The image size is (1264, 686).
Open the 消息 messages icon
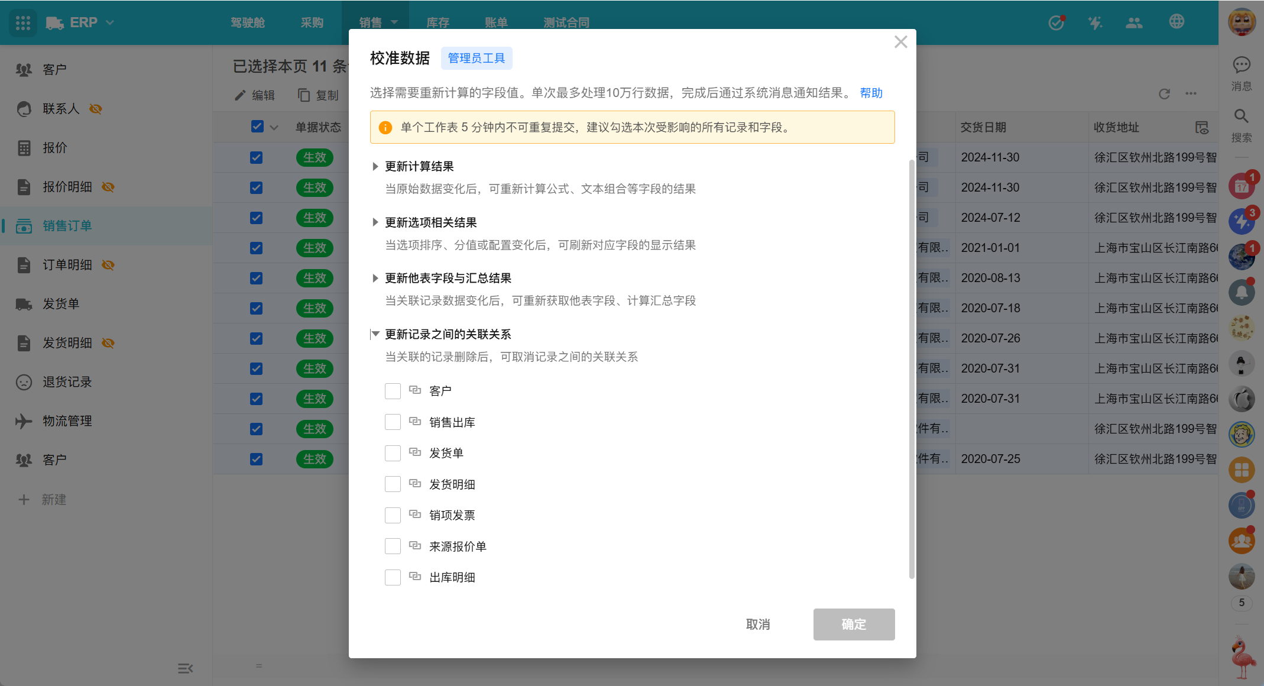pos(1242,74)
